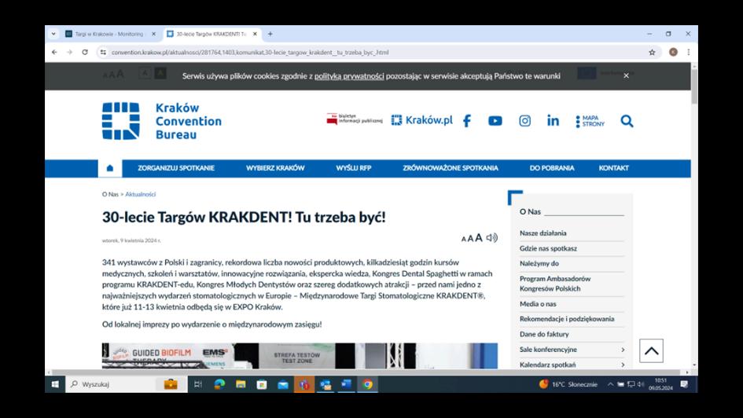This screenshot has height=418, width=743.
Task: Open Nasze działania sidebar link
Action: 543,233
